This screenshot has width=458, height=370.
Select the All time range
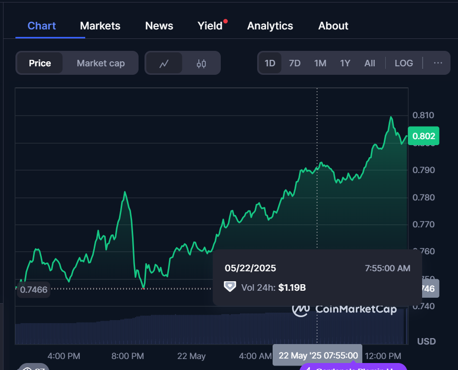pyautogui.click(x=370, y=63)
